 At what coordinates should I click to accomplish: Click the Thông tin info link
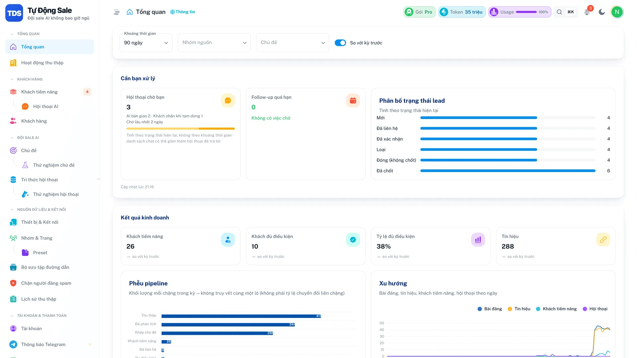pyautogui.click(x=182, y=12)
